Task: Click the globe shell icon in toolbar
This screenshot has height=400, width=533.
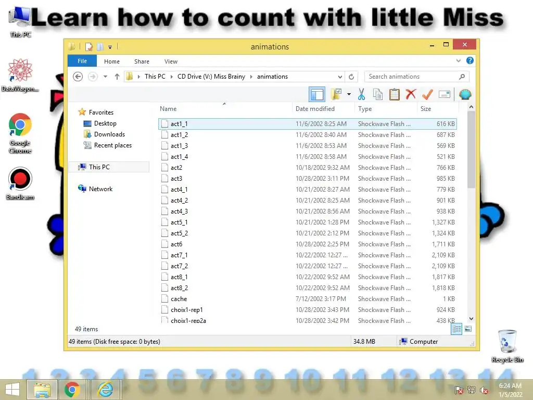Action: (465, 94)
